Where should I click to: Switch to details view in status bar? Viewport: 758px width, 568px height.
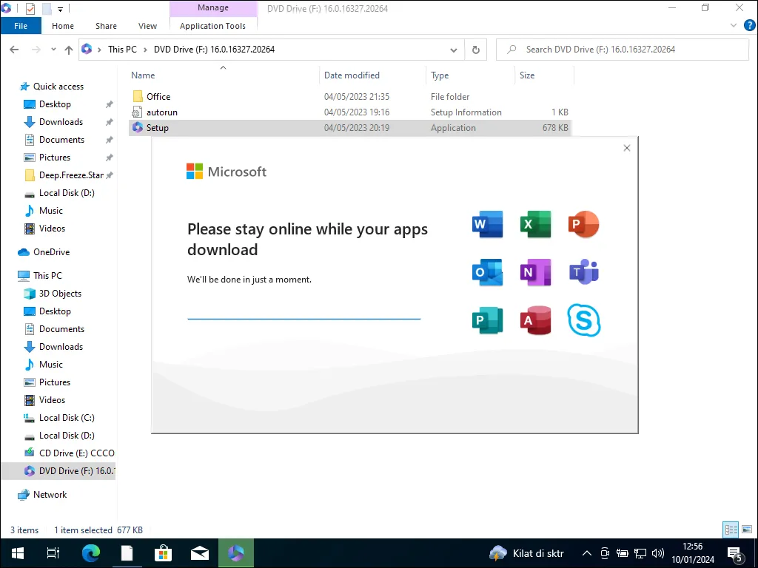pos(731,530)
